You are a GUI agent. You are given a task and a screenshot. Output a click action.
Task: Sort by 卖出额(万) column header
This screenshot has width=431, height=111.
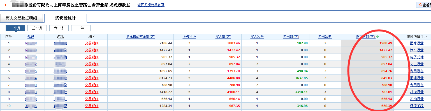[291, 37]
